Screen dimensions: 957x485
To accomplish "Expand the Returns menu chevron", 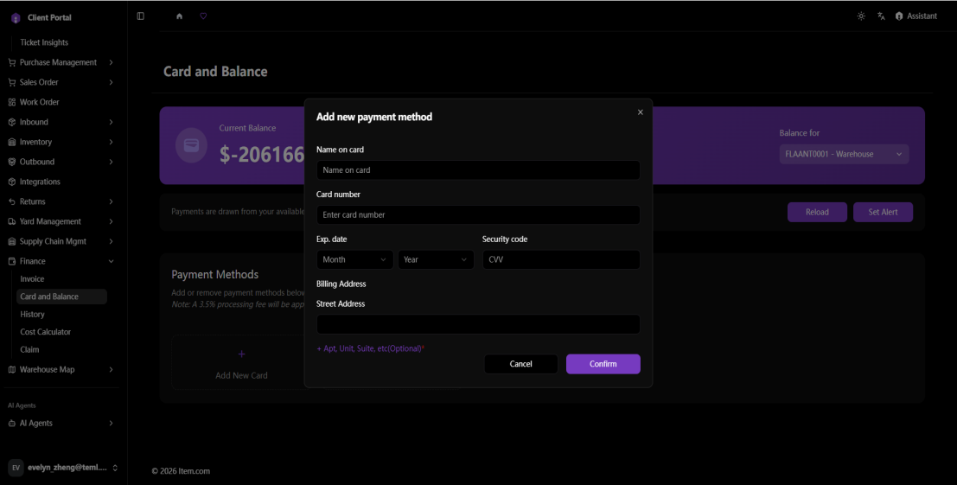I will point(111,201).
